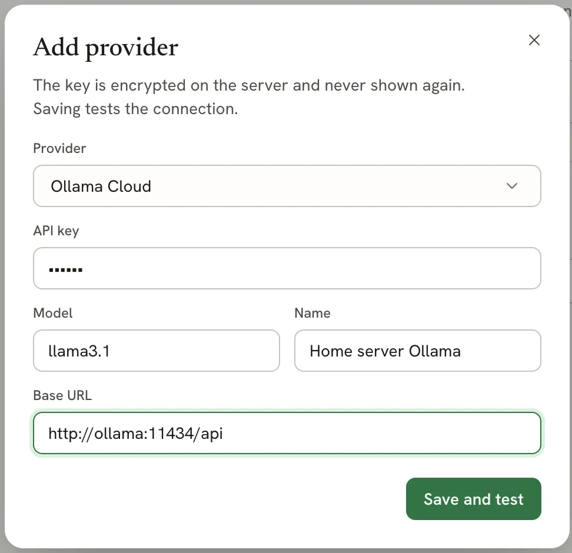Click the 'Provider' label

[x=59, y=148]
